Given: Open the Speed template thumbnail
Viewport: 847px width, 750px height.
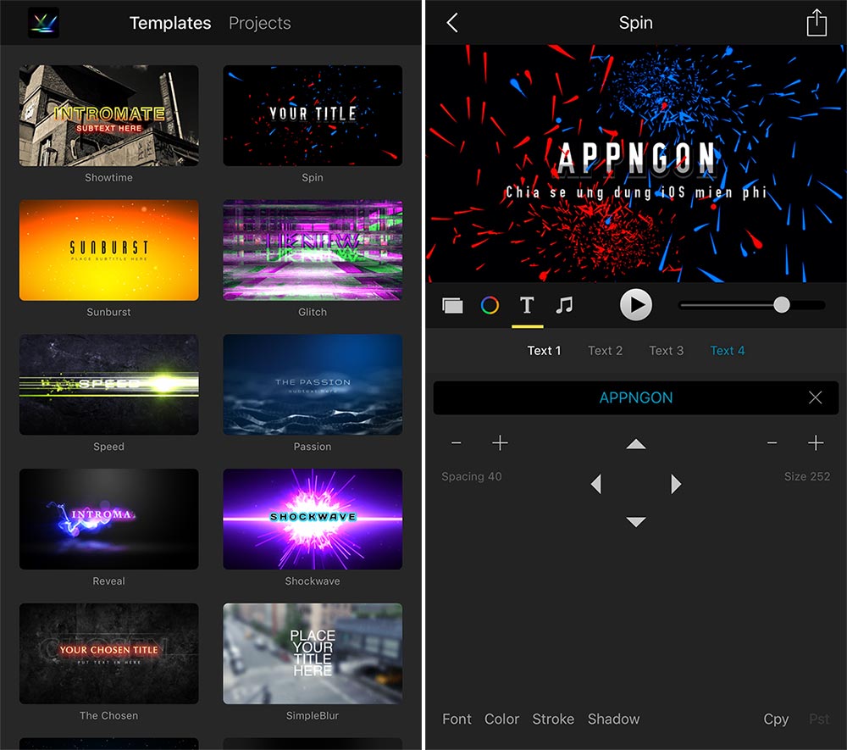Looking at the screenshot, I should [108, 385].
